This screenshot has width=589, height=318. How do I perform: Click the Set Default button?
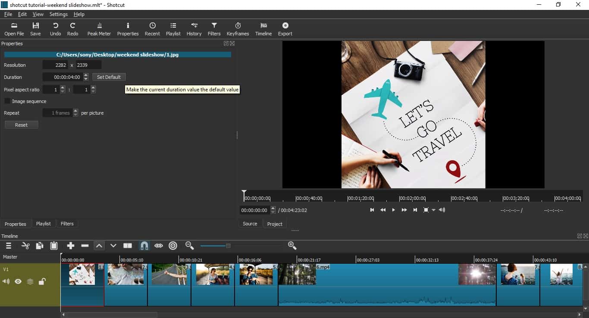(x=109, y=77)
